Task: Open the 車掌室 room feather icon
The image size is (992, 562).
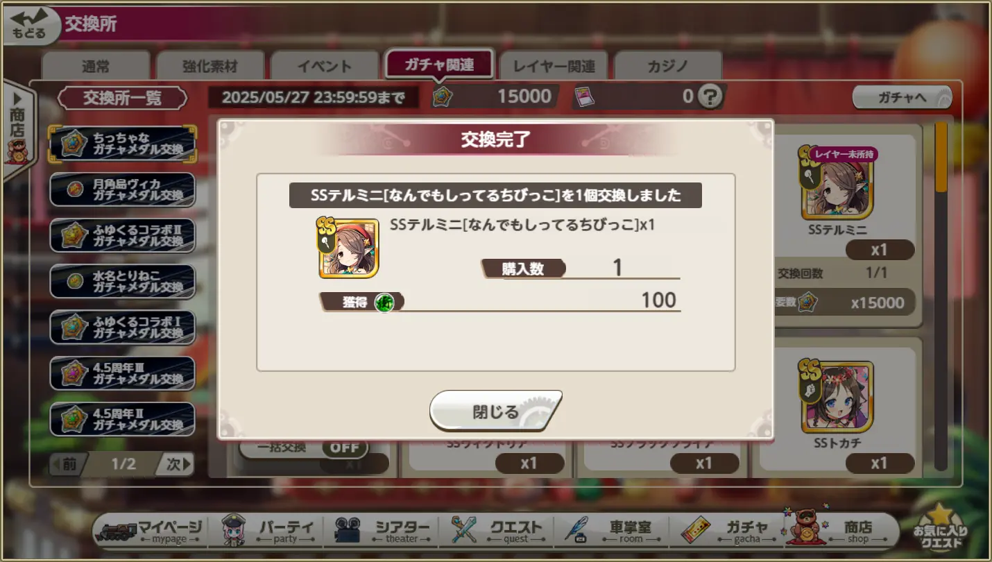Action: (x=576, y=531)
